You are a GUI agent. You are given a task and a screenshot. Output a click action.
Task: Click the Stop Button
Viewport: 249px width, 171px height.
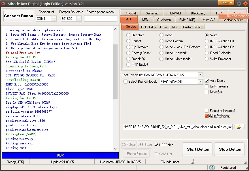(229, 149)
